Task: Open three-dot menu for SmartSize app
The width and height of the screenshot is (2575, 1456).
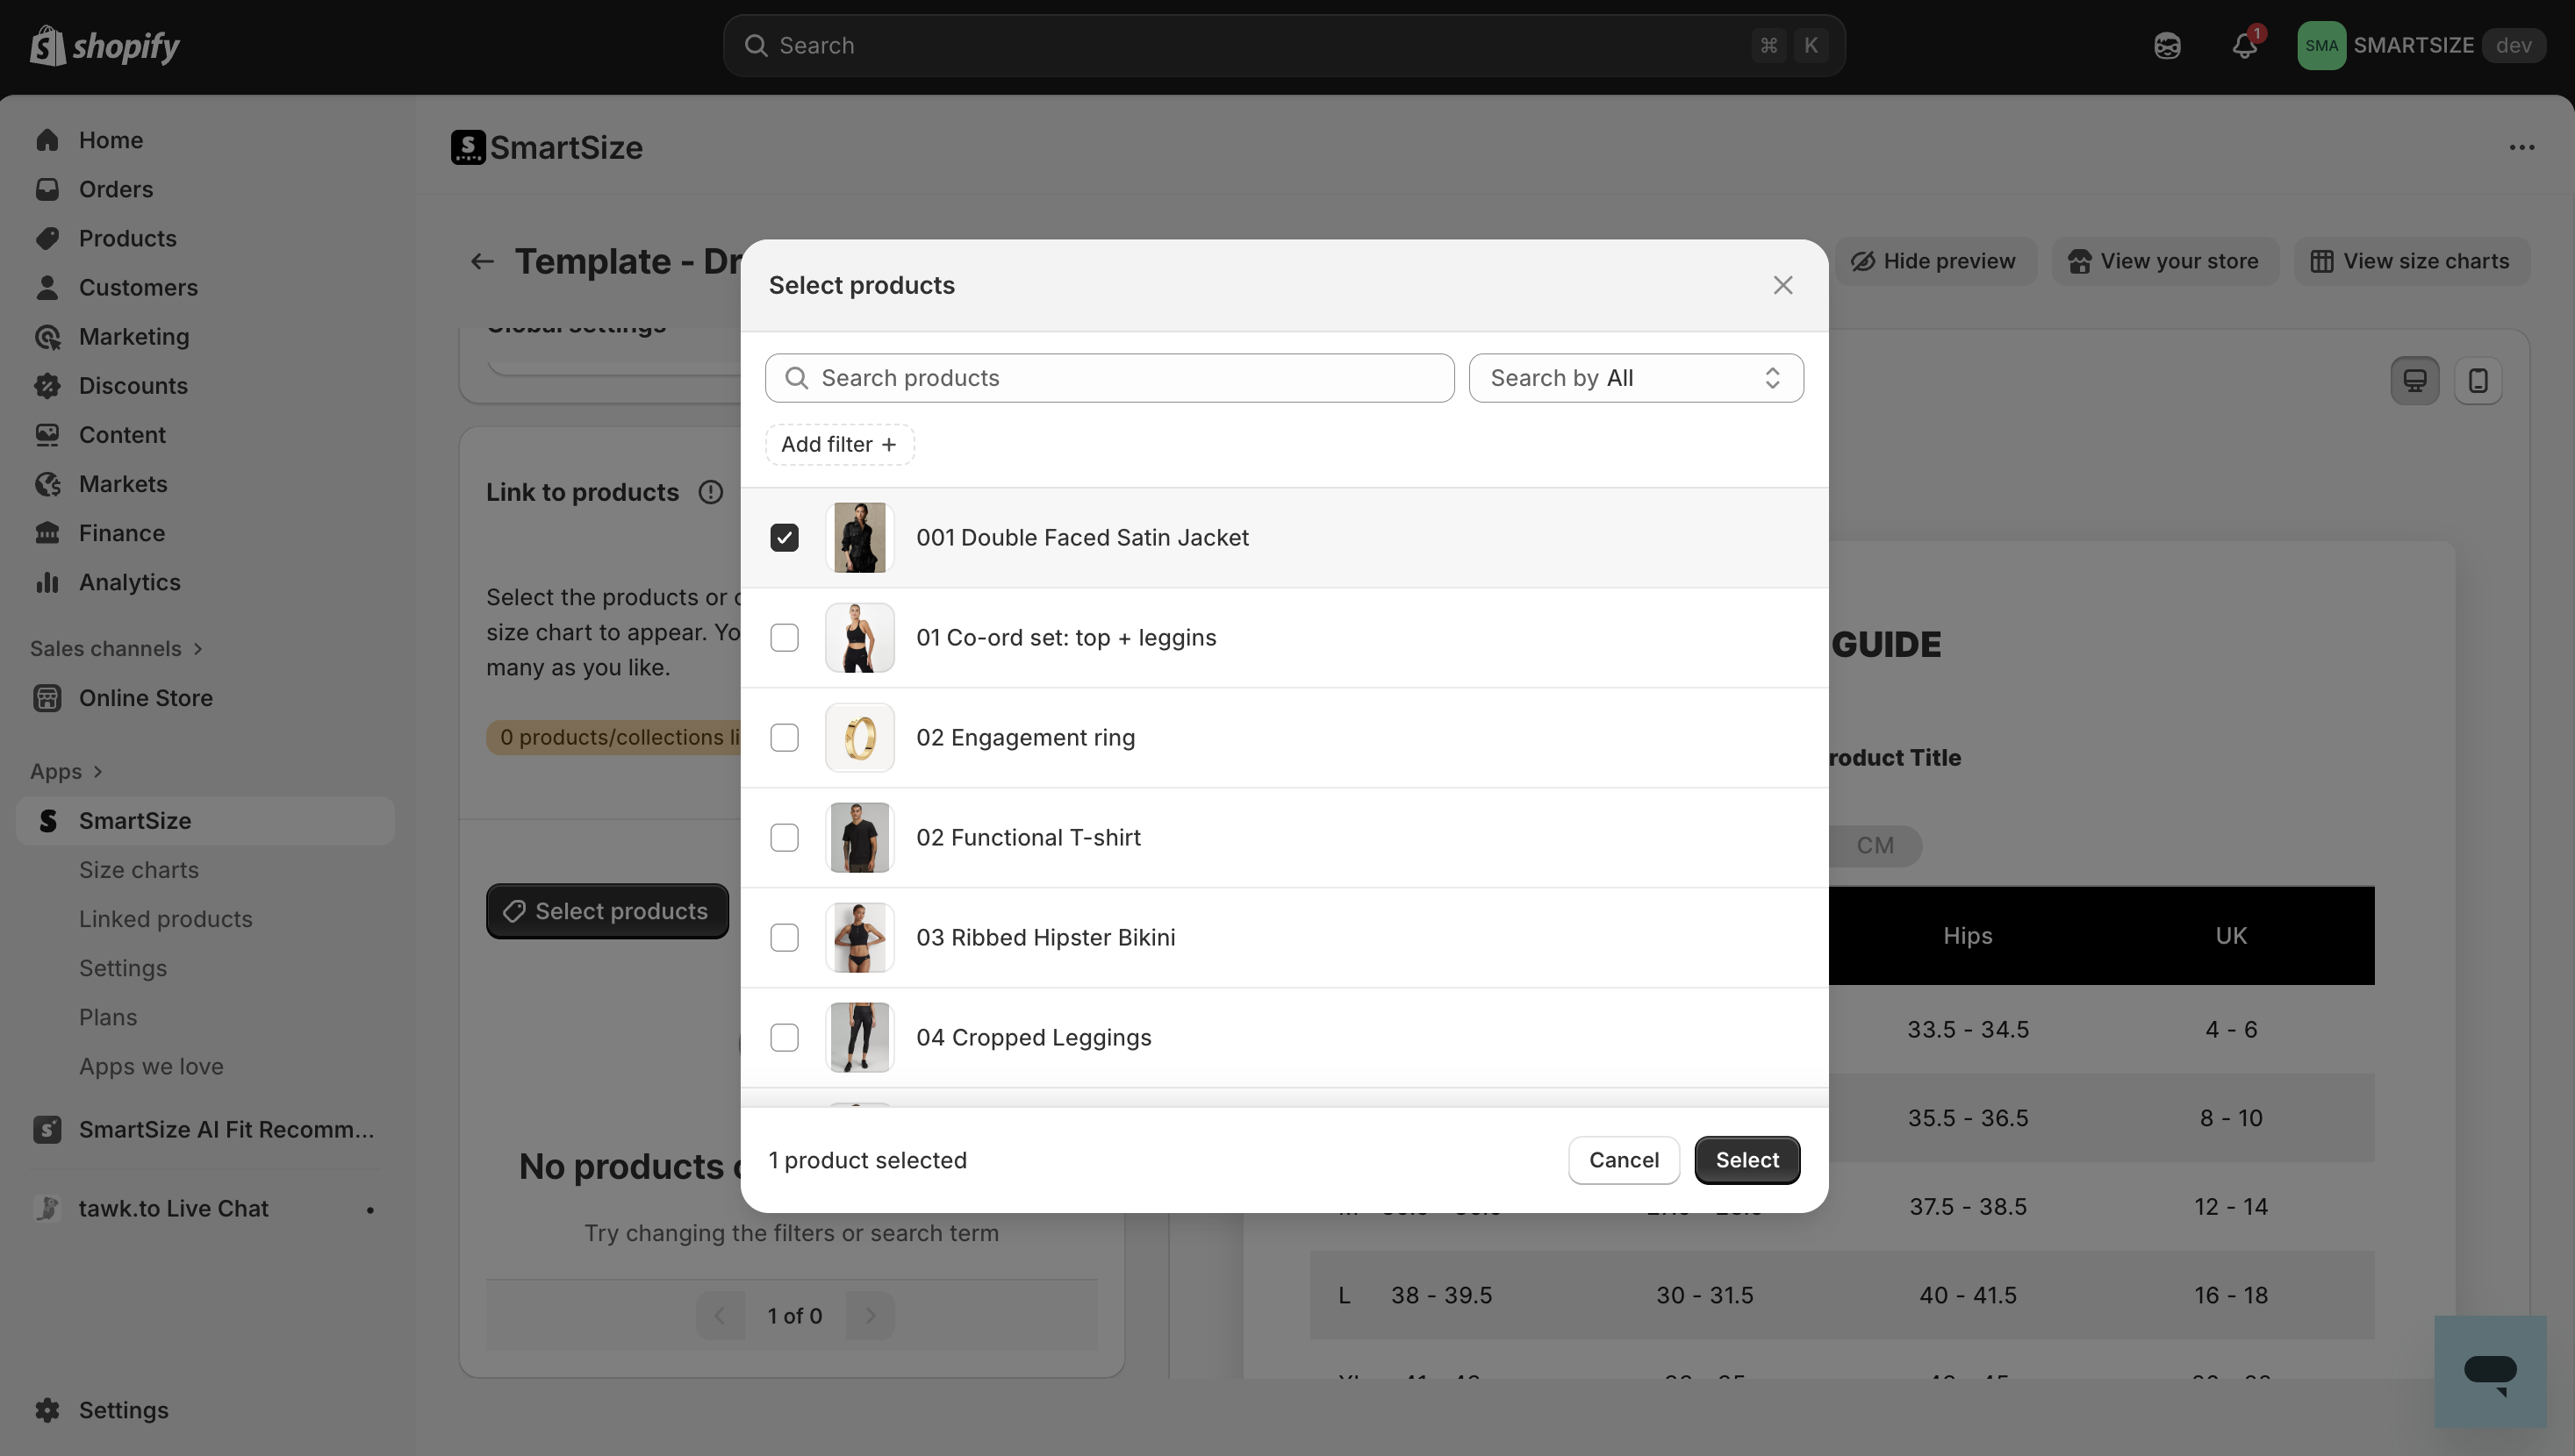Action: 2521,148
